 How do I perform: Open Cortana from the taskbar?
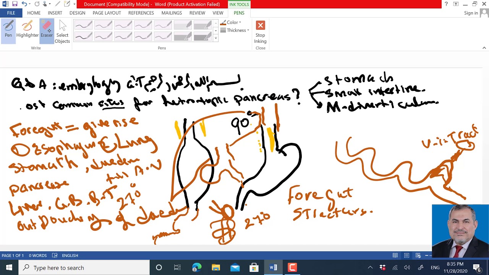click(x=159, y=268)
